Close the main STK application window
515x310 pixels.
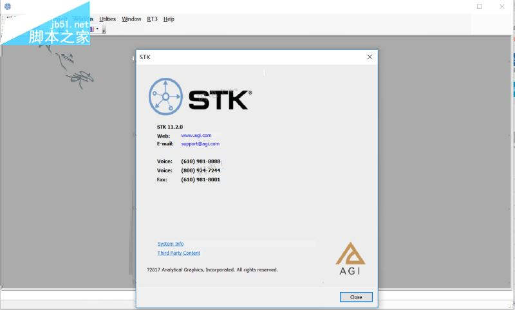502,6
